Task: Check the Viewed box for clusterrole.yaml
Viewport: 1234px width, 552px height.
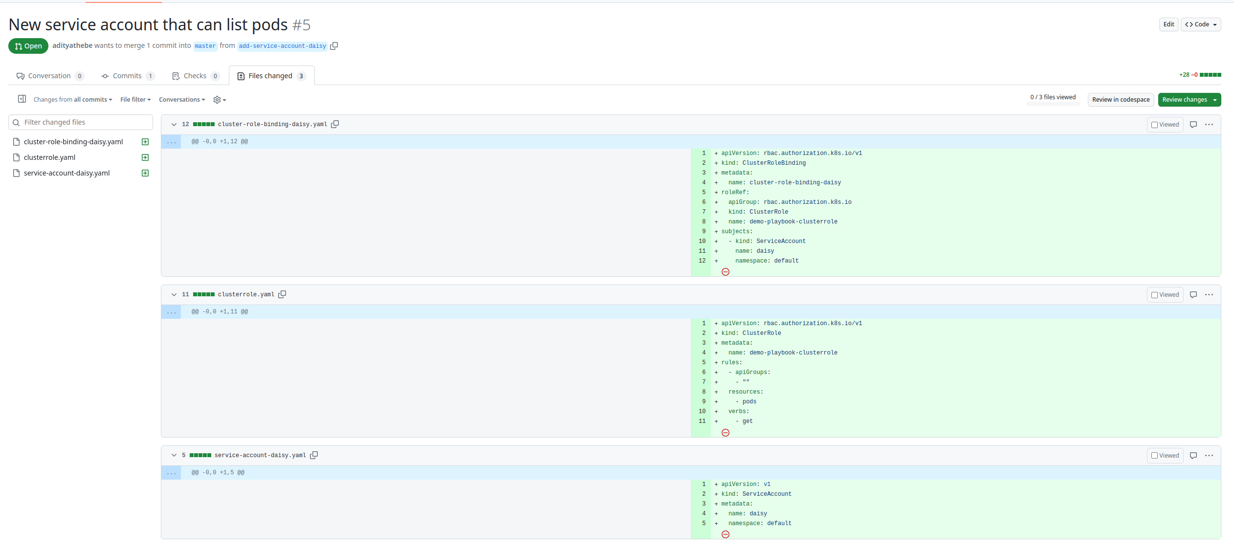Action: [1154, 294]
